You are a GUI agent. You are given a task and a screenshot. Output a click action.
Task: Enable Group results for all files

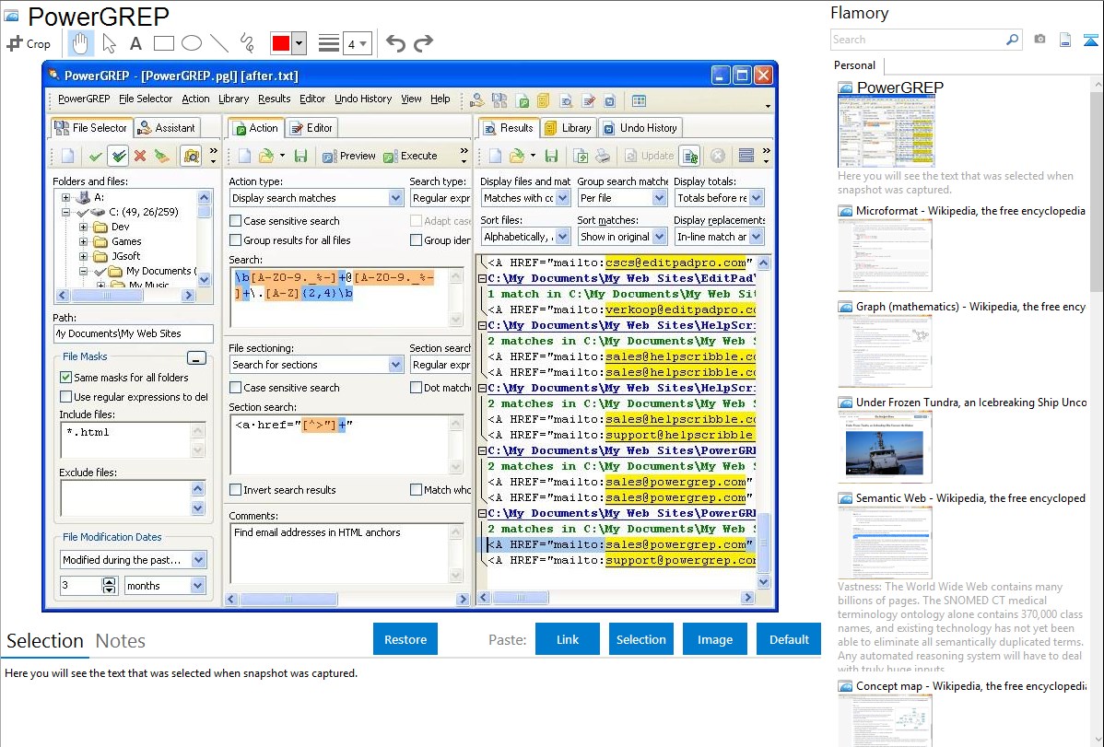coord(236,240)
